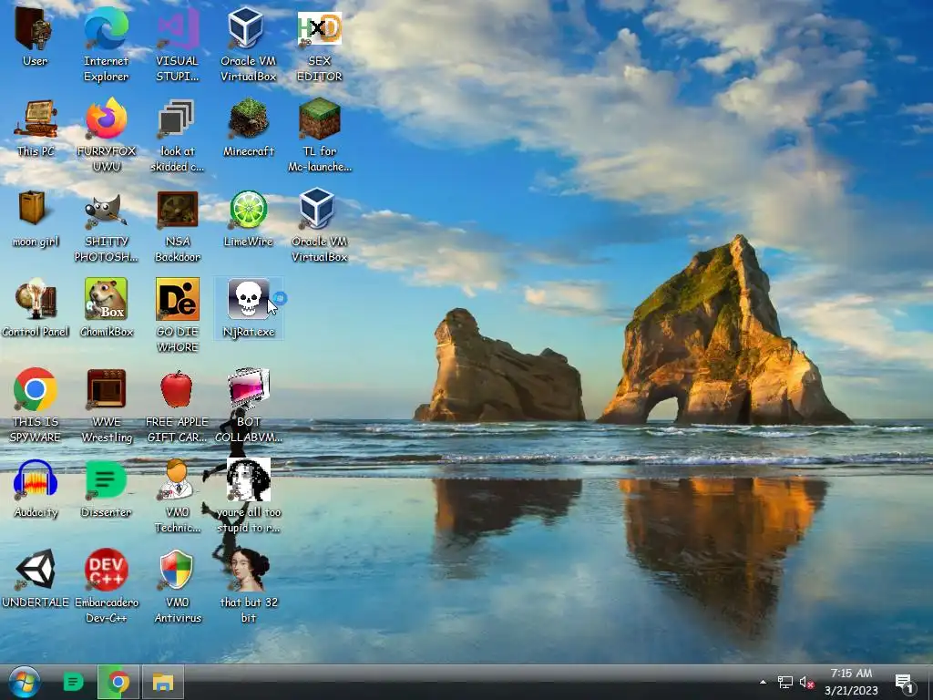Click the BOT COLLABVM... icon
The image size is (933, 700).
pyautogui.click(x=249, y=388)
